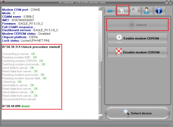Click the Unlock button
Viewport: 173px width, 127px height.
click(x=138, y=25)
